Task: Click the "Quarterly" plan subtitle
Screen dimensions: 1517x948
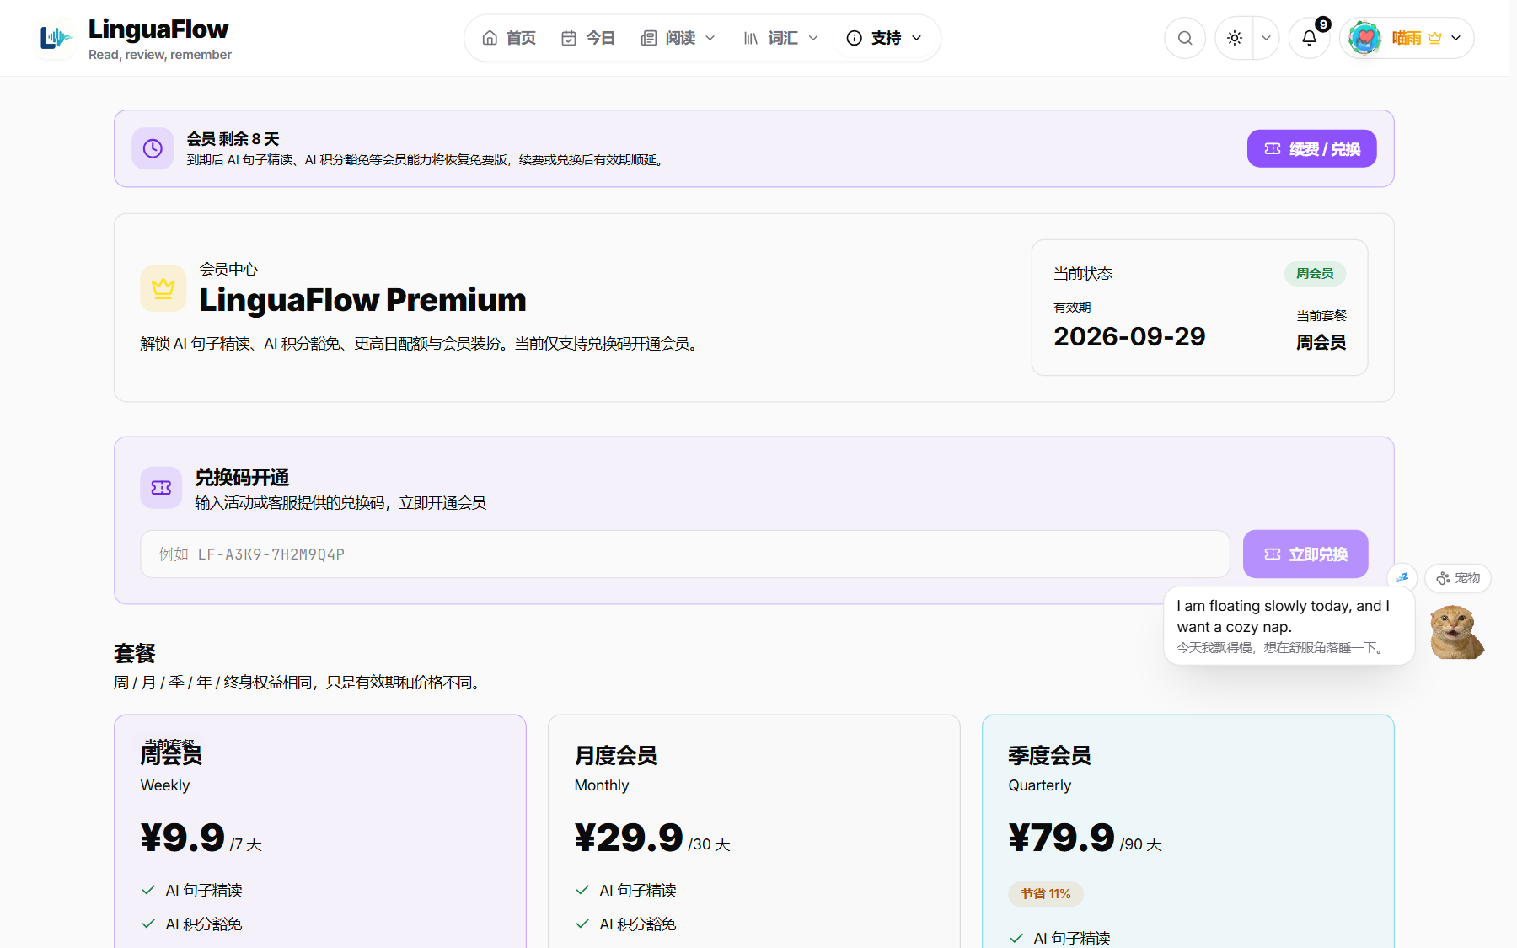Action: tap(1040, 785)
